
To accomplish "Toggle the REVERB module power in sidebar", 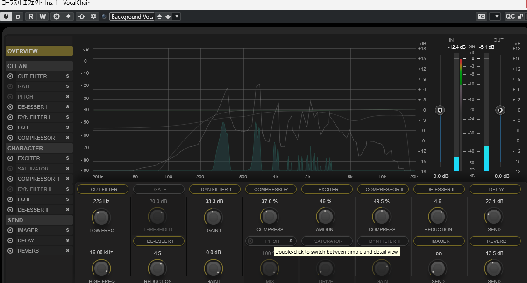I will coord(10,251).
